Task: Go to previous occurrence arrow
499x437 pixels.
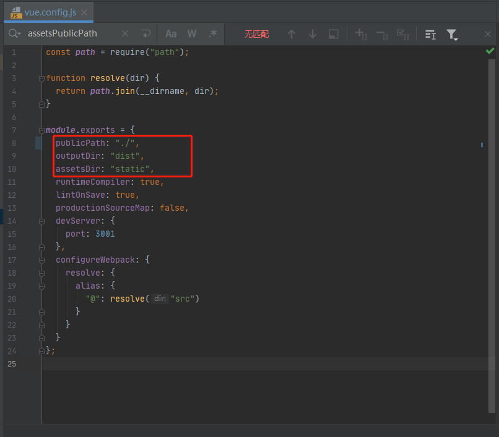Action: (x=292, y=34)
